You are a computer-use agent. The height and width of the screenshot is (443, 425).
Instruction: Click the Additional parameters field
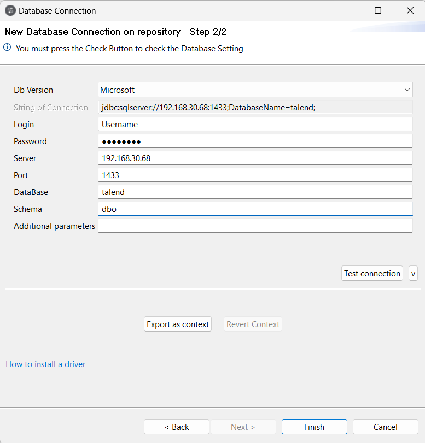(x=255, y=225)
